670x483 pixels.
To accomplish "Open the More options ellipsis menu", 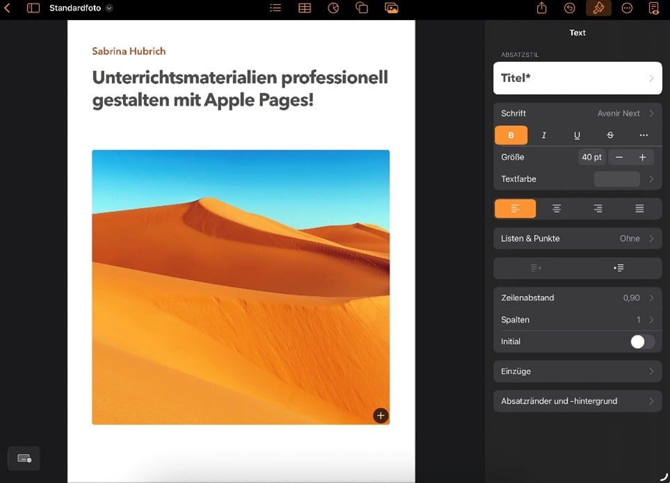I will click(627, 8).
